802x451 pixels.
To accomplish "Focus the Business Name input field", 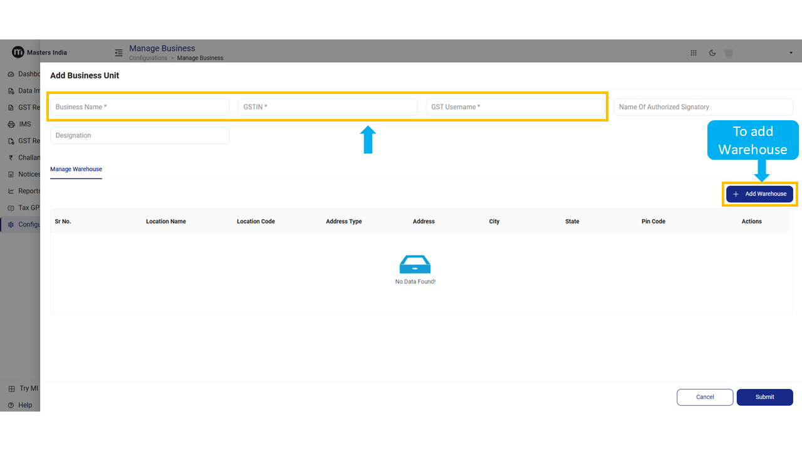I will pos(140,107).
